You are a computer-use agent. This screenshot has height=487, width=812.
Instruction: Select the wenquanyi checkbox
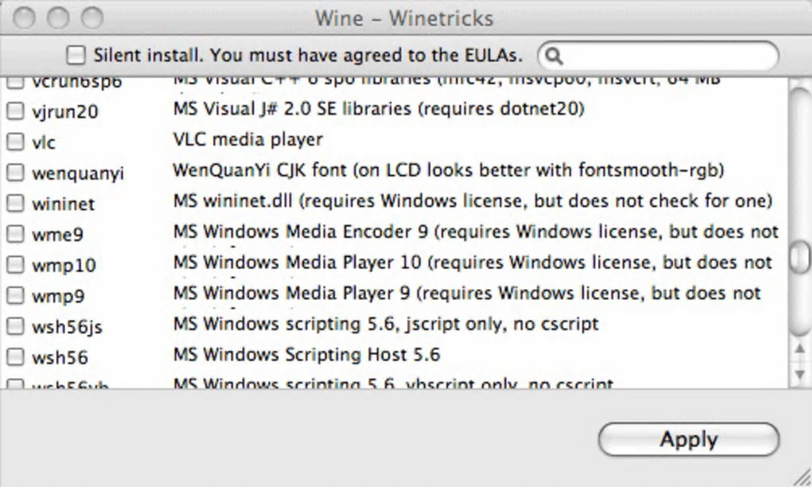[x=15, y=173]
